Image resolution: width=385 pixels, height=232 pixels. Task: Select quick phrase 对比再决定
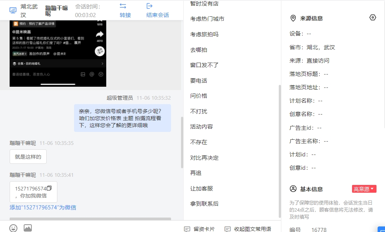pyautogui.click(x=204, y=158)
